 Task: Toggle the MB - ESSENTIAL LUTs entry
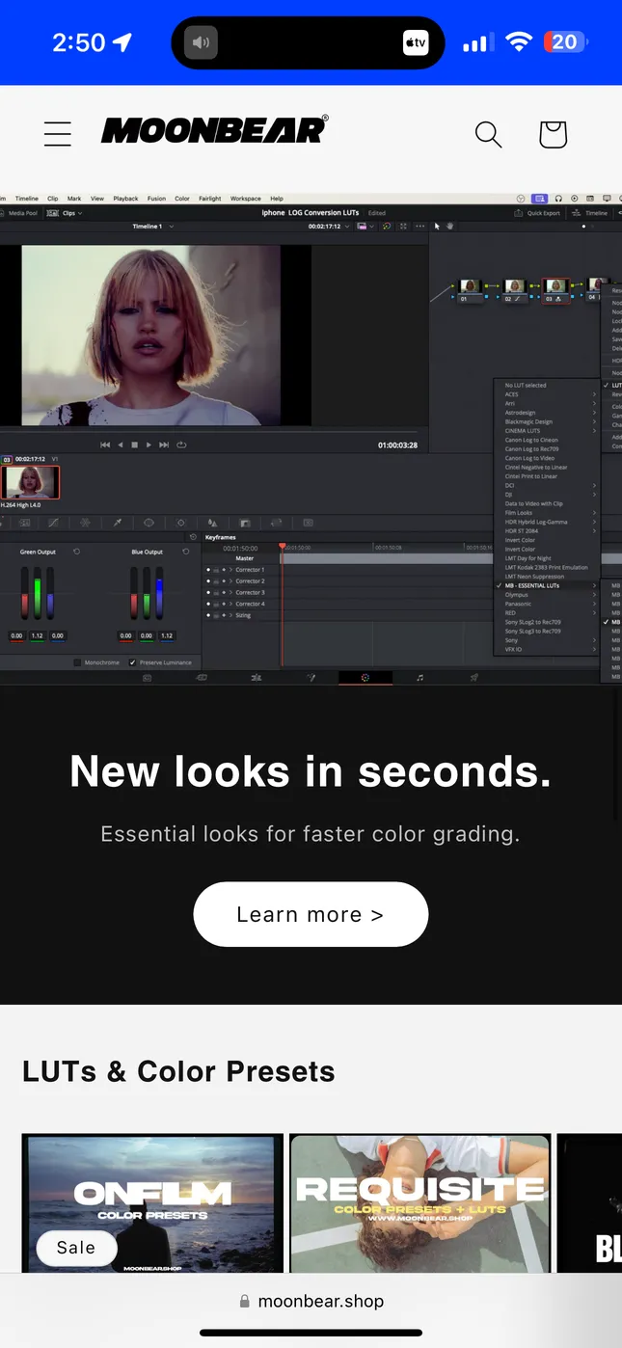545,586
